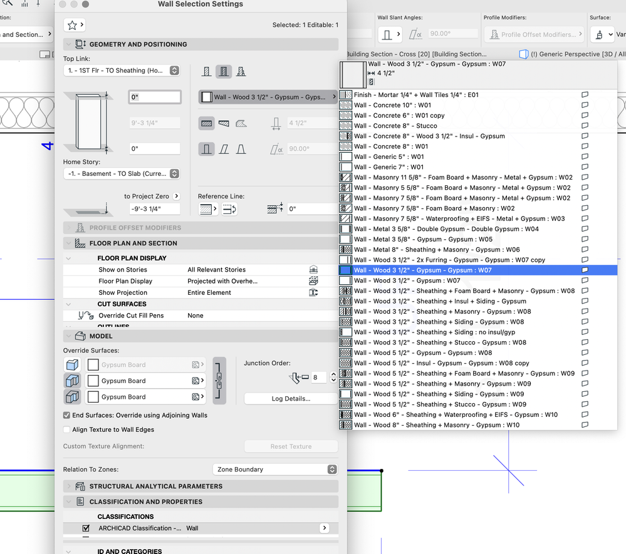Collapse the Classification and Properties panel

(x=68, y=502)
